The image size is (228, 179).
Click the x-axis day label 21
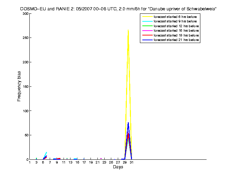pos(97,162)
